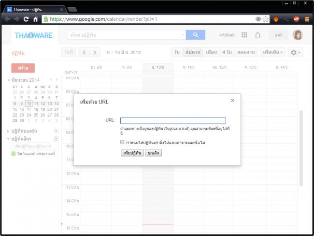Click the diamond icon in address bar

258,19
